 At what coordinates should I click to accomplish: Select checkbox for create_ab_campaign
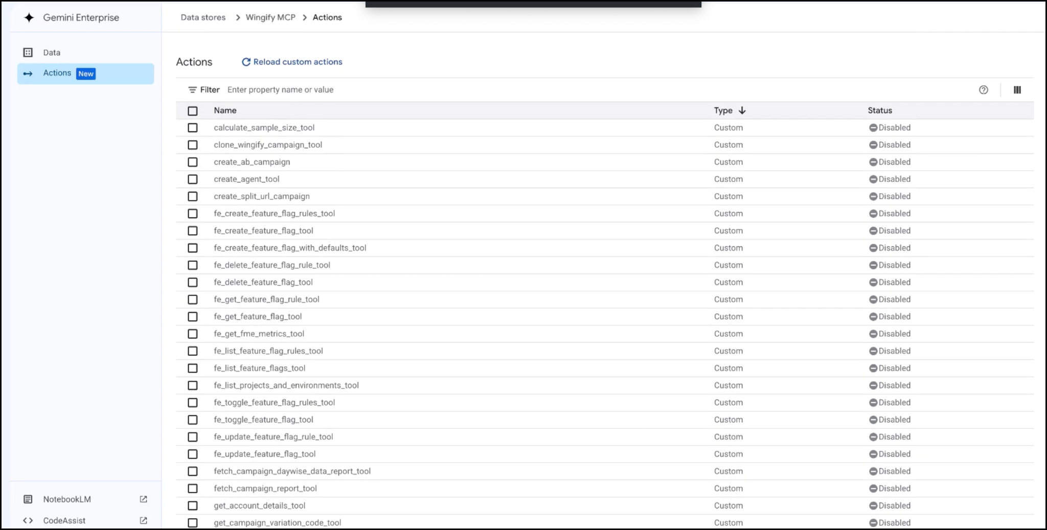click(193, 162)
